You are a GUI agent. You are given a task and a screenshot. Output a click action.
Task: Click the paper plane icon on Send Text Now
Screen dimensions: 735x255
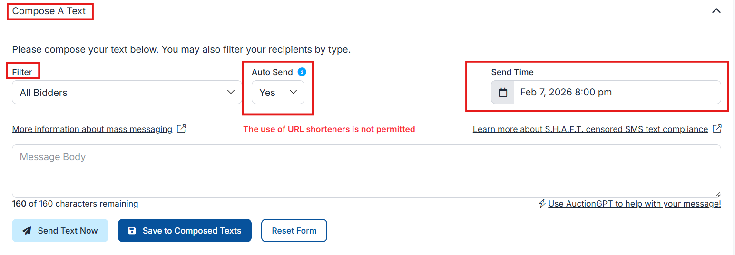[x=28, y=231]
